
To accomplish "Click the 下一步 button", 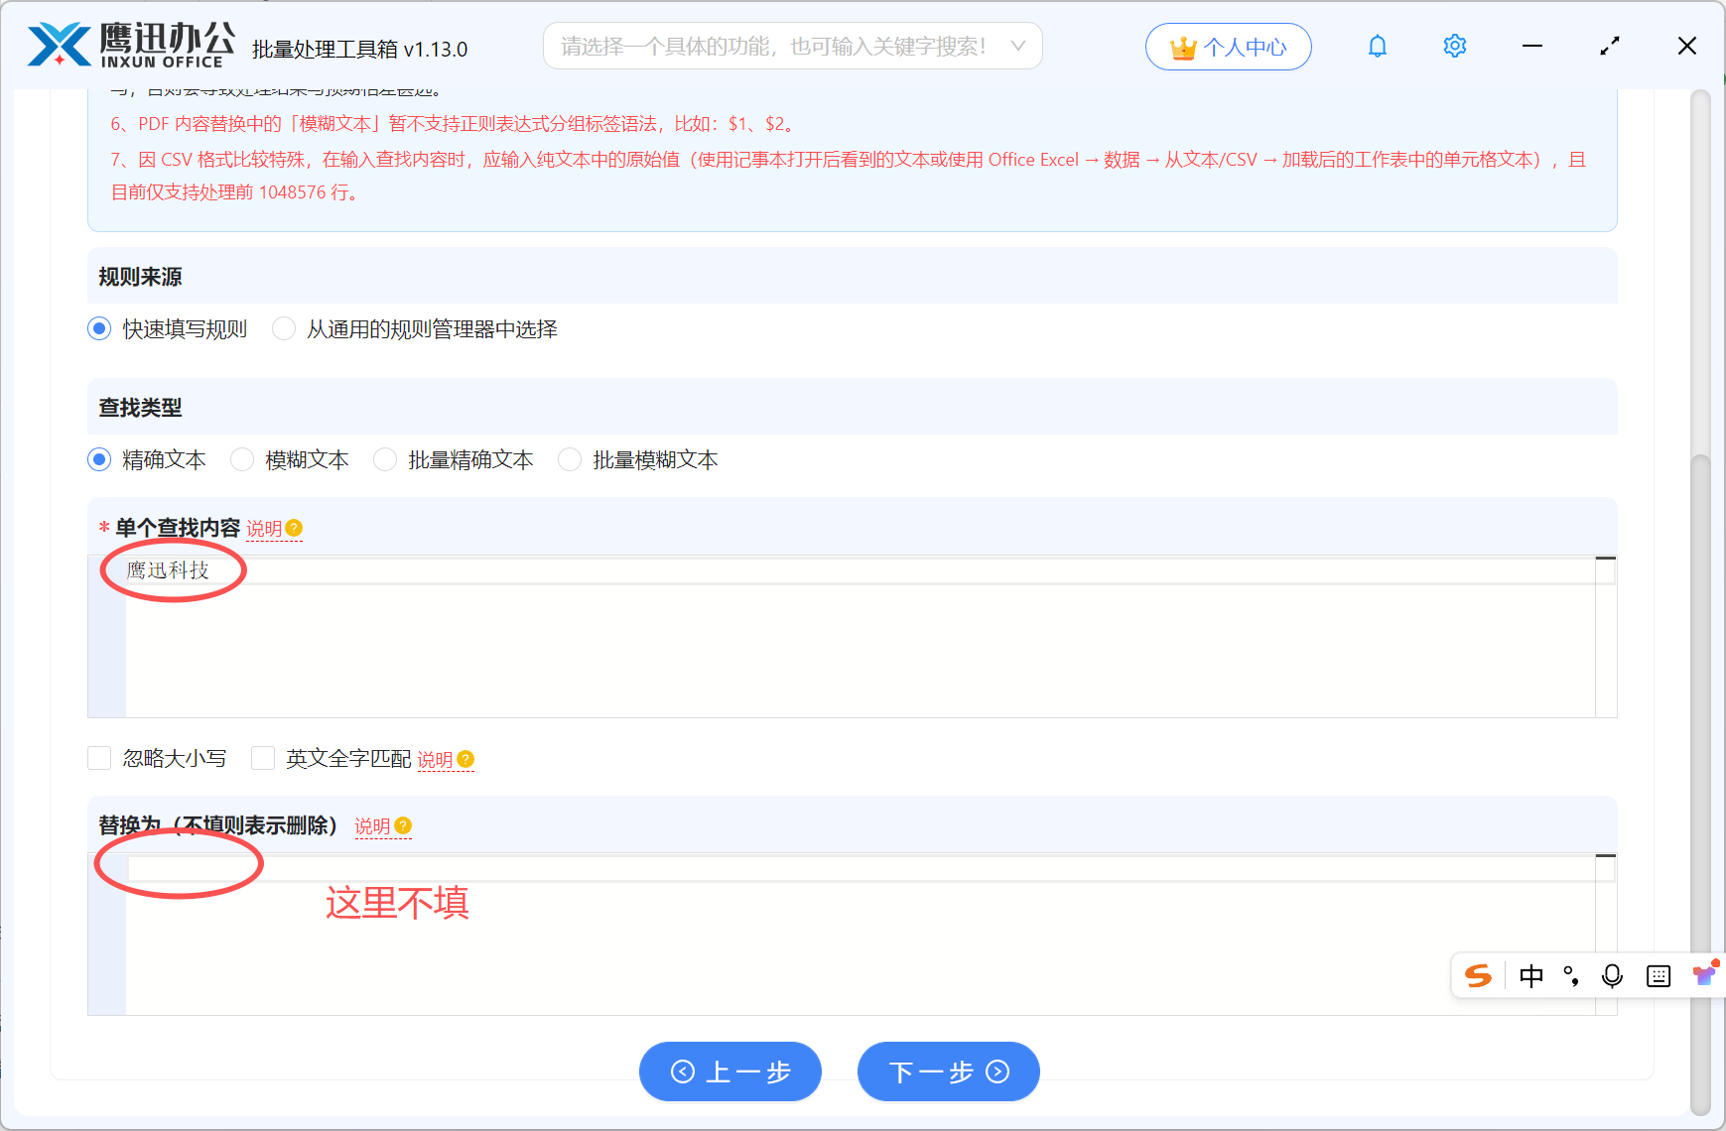I will [948, 1071].
